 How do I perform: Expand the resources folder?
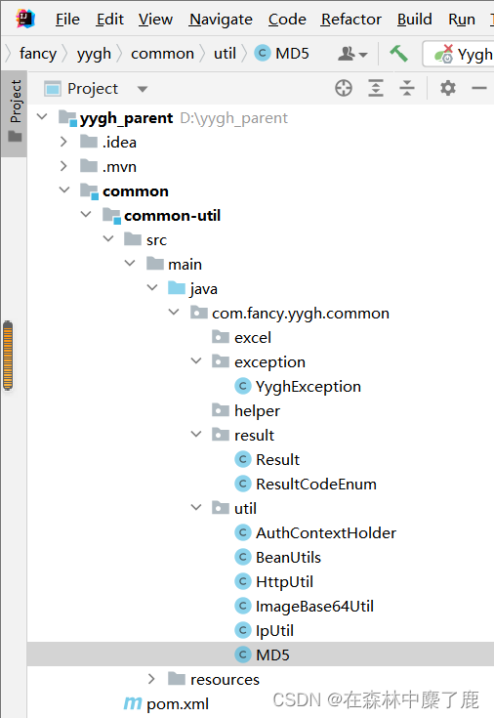pyautogui.click(x=151, y=679)
